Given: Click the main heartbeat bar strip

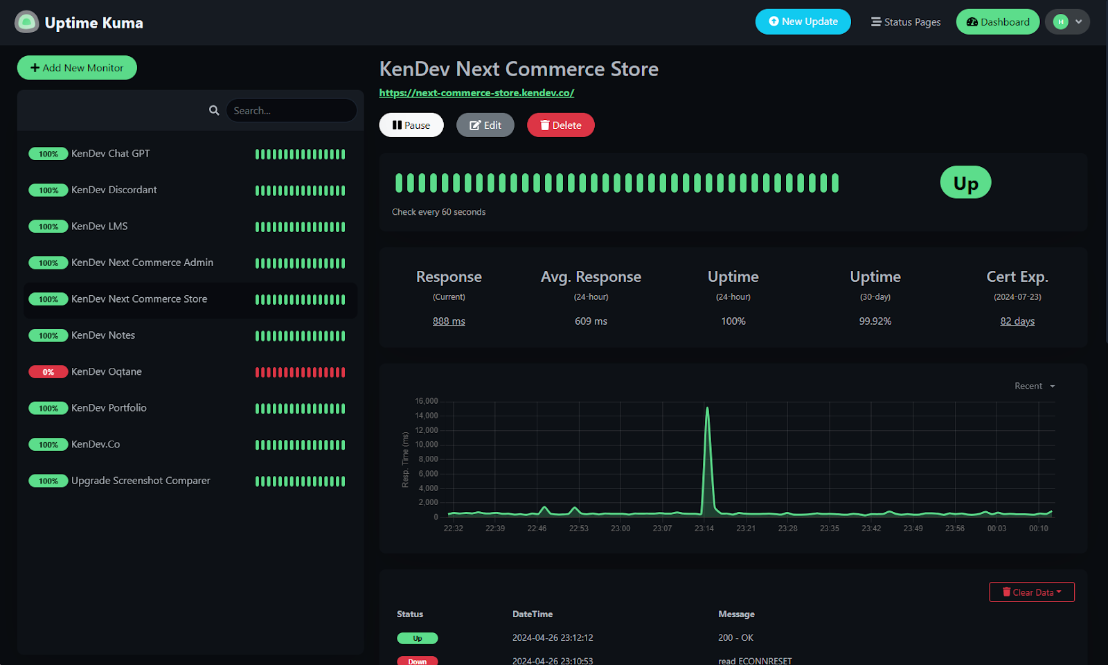Looking at the screenshot, I should [617, 183].
